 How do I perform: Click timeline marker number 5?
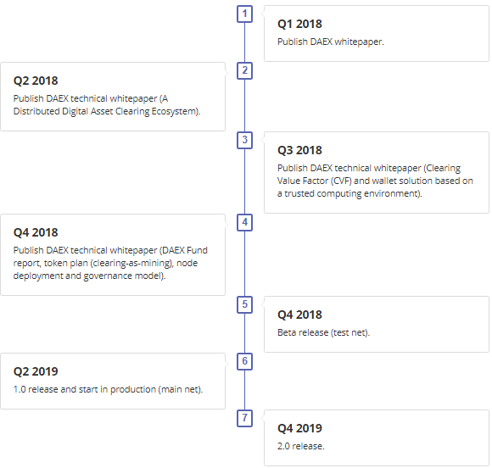click(x=244, y=304)
